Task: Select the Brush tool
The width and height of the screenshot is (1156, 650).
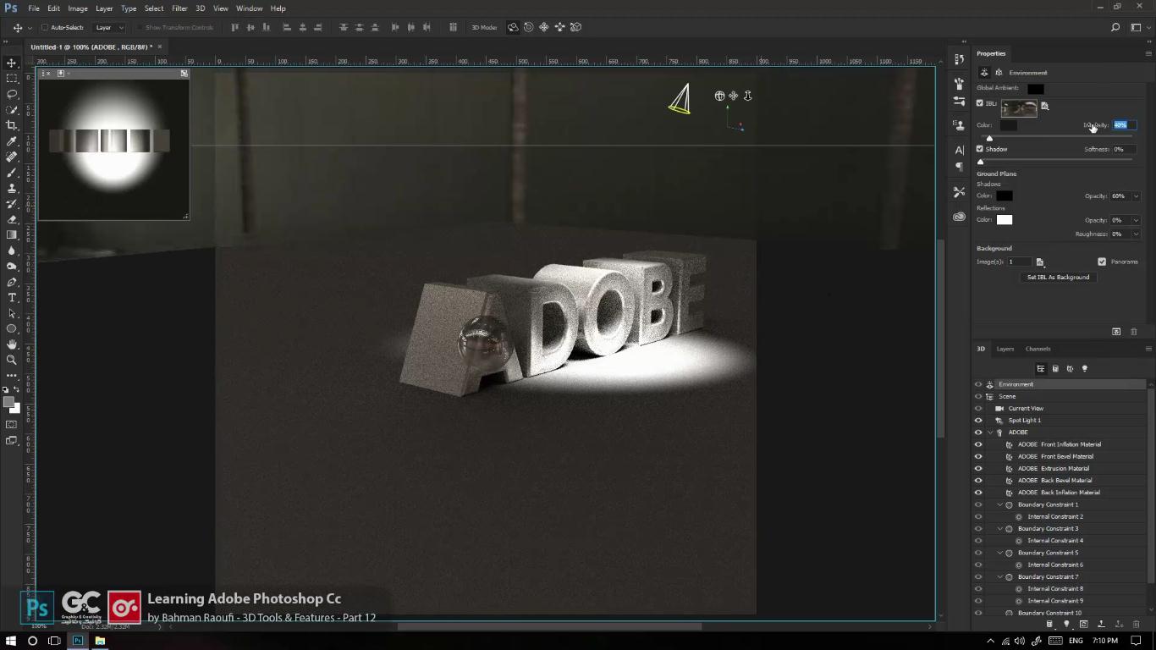Action: point(12,172)
